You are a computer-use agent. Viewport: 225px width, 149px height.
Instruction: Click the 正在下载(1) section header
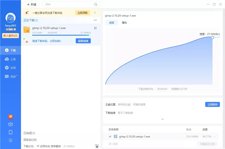click(x=31, y=20)
